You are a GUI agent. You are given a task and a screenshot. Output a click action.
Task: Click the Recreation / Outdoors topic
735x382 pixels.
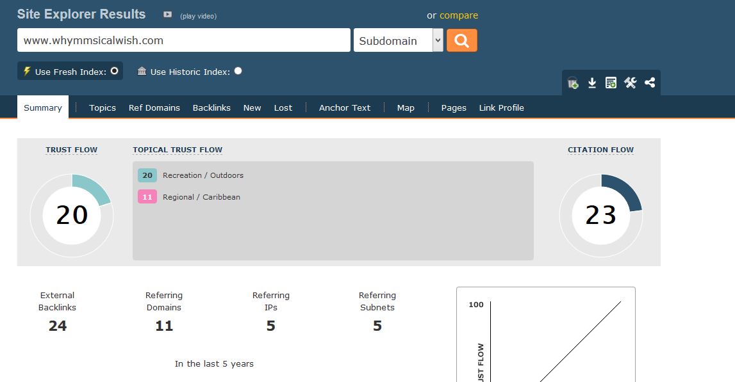203,175
